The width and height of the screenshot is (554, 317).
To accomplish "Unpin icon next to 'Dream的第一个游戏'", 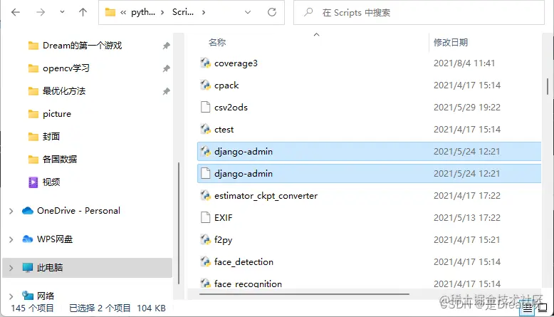I will [166, 46].
